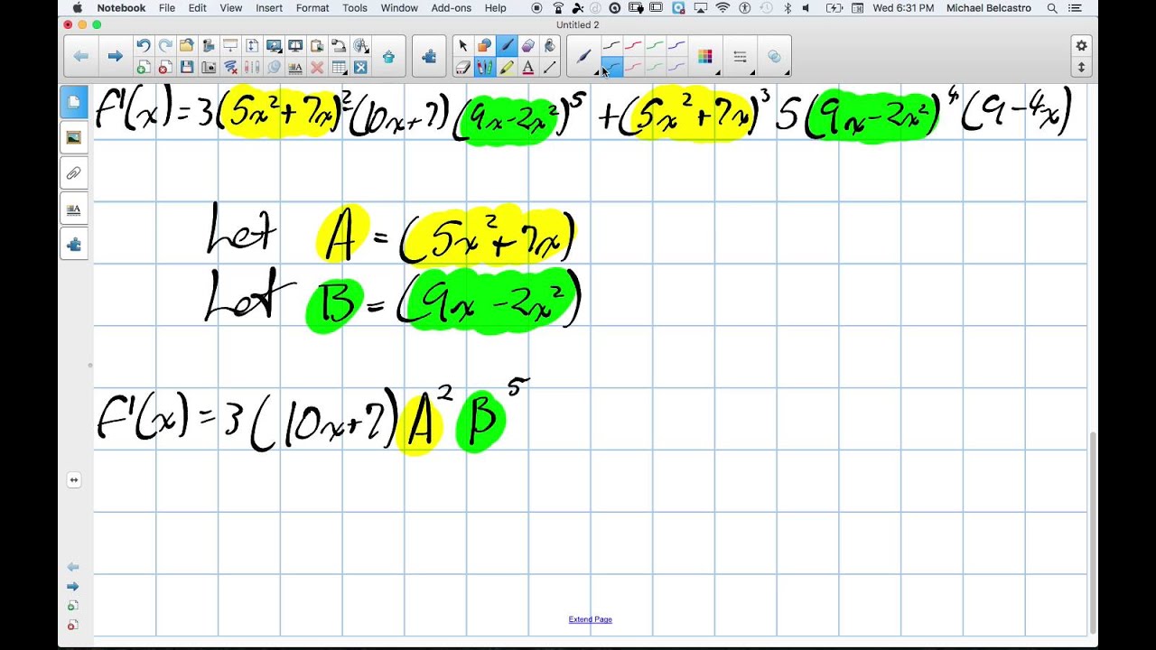Viewport: 1156px width, 650px height.
Task: Click the Extend Page link
Action: point(591,619)
